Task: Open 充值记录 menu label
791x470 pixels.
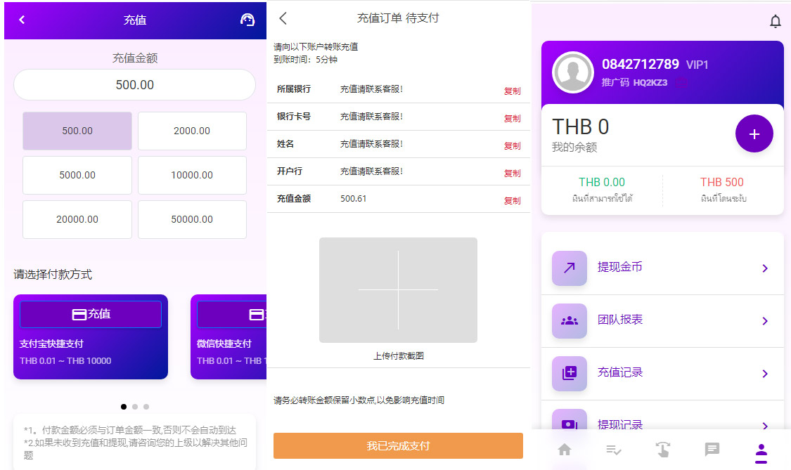Action: coord(619,372)
